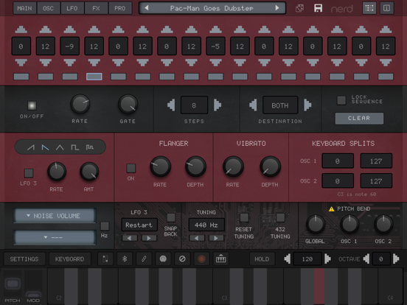Decrease first sequencer step with down arrow
Viewport: 407px width, 305px height.
click(x=21, y=63)
